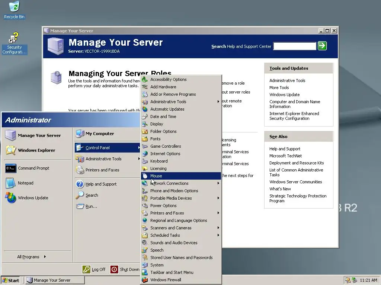
Task: Click the Fonts folder icon
Action: tap(145, 139)
